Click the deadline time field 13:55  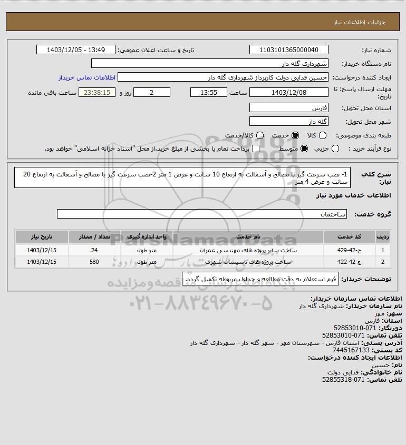pos(209,92)
